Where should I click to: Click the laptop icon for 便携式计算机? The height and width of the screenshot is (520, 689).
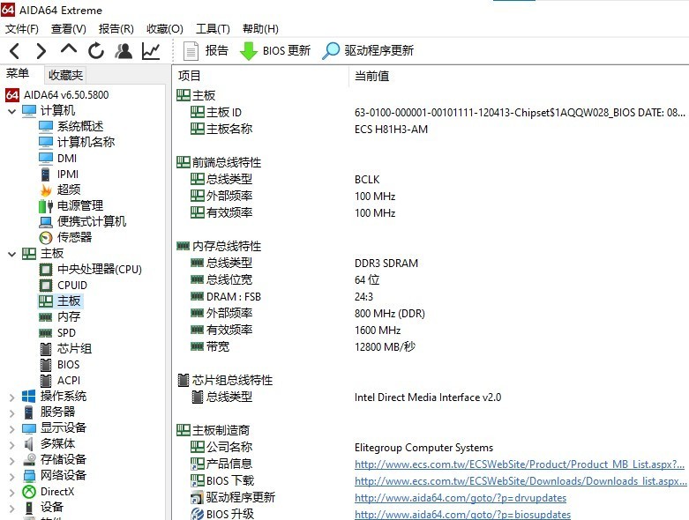(46, 222)
